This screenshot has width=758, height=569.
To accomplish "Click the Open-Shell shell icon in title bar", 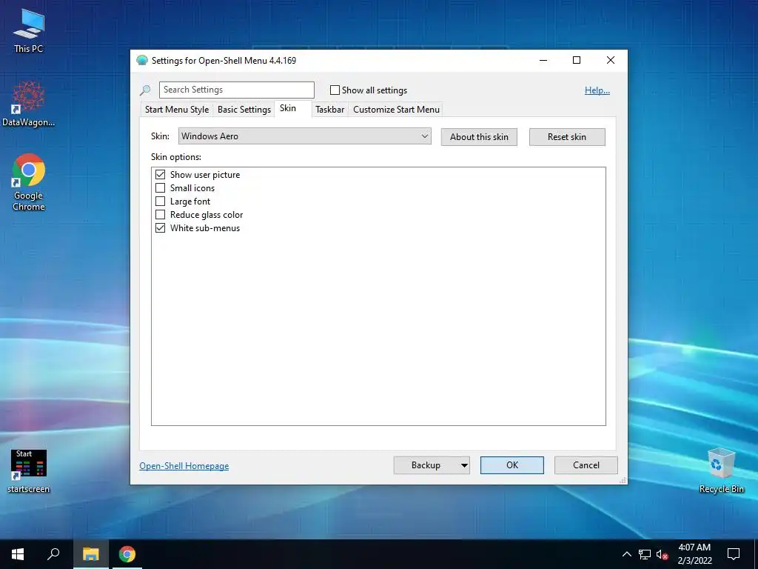I will coord(142,61).
